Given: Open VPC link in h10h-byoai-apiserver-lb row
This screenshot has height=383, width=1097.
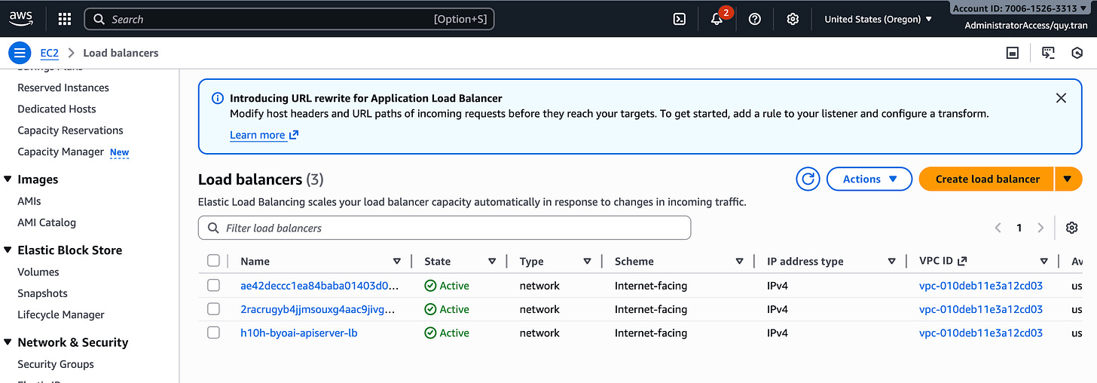Looking at the screenshot, I should click(981, 332).
